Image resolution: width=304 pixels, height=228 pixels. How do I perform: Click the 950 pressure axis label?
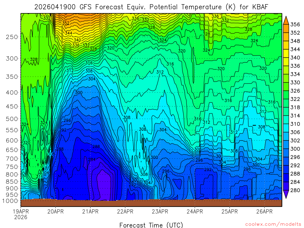point(12,195)
